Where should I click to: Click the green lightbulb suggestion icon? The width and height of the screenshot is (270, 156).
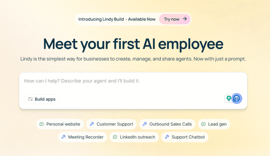[x=229, y=98]
